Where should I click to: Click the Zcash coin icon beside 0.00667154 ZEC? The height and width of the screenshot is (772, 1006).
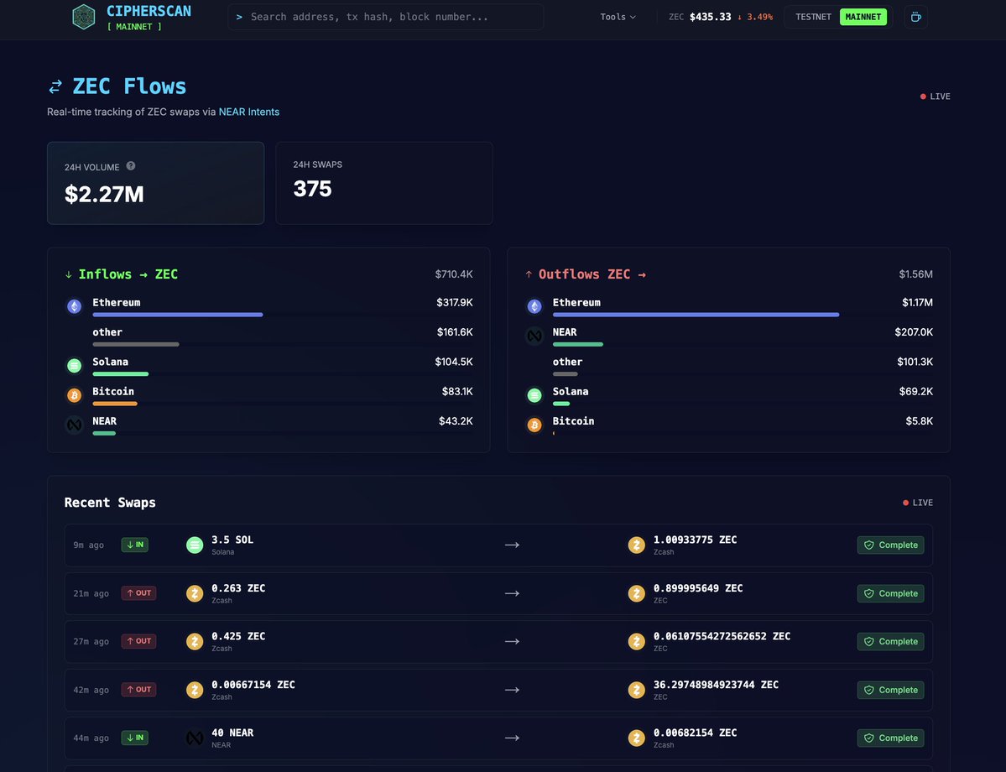tap(195, 690)
